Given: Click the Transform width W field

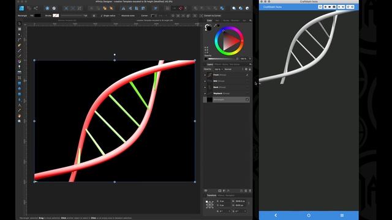Looking at the screenshot, I should pos(240,201).
